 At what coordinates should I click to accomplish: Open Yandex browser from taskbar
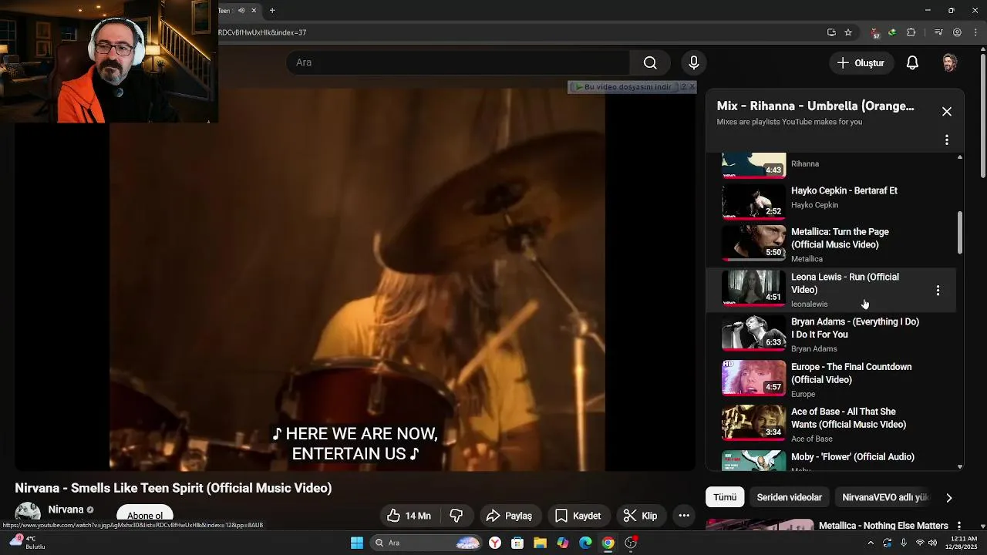pyautogui.click(x=495, y=543)
